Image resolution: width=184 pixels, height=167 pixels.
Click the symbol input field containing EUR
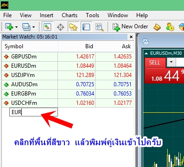[33, 112]
